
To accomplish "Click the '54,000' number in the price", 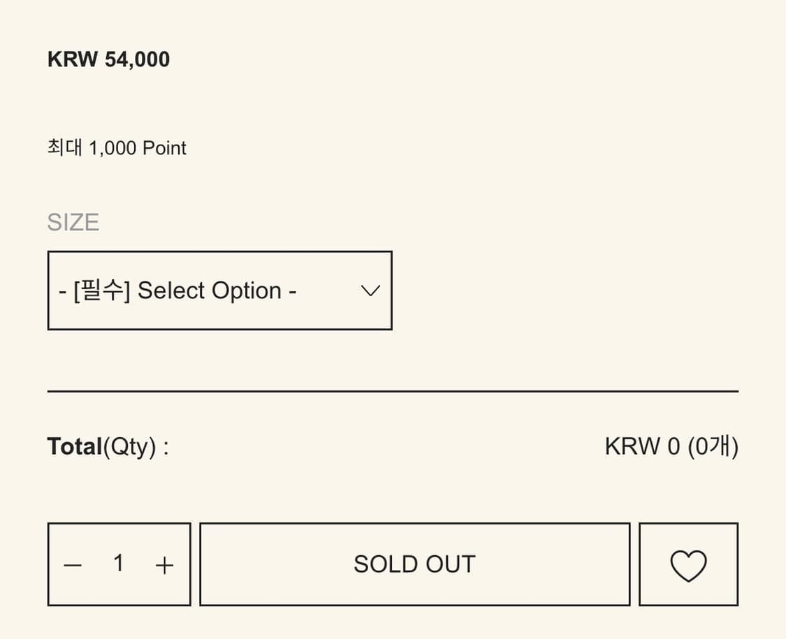I will 137,59.
